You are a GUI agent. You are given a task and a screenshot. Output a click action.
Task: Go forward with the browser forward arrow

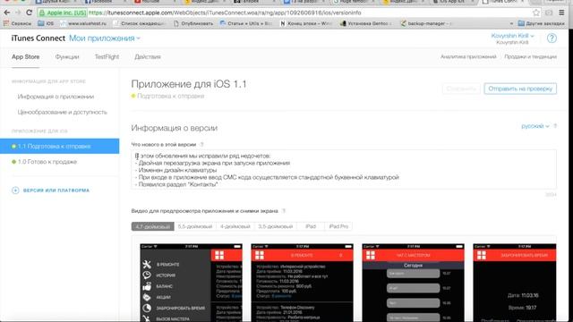click(x=18, y=13)
